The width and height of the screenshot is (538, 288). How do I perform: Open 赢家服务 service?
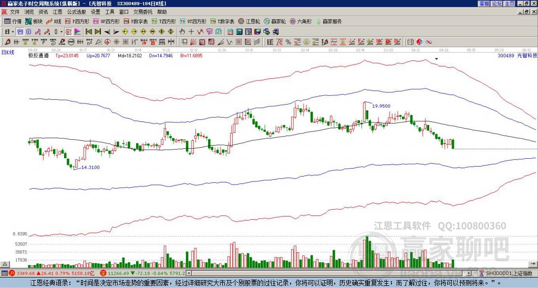coord(329,21)
